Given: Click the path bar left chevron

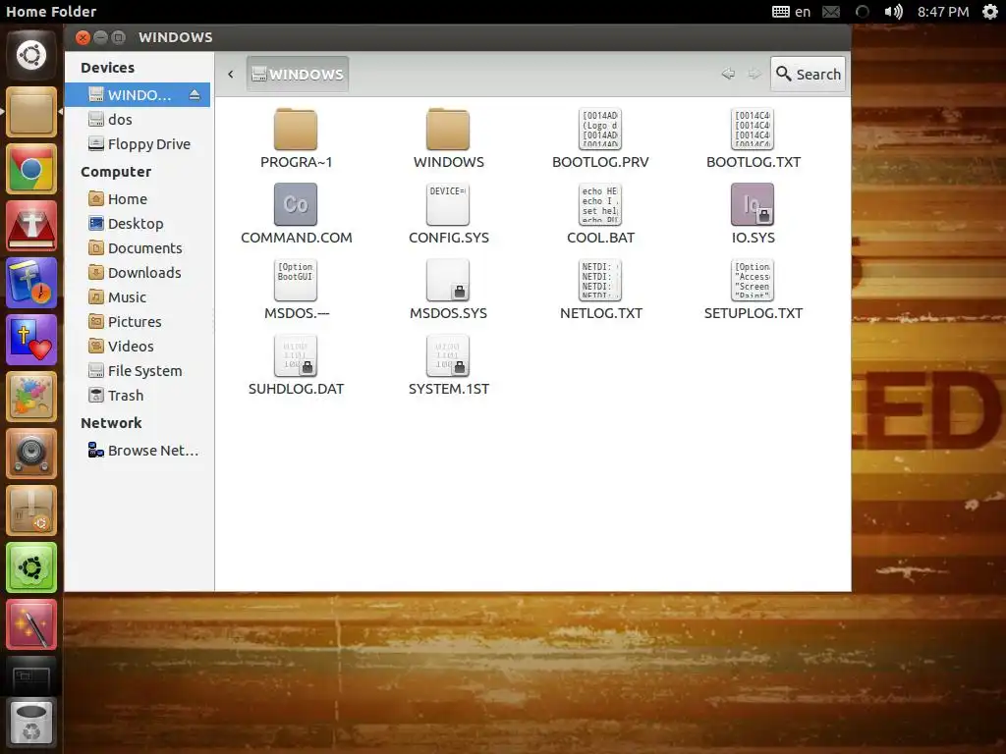Looking at the screenshot, I should click(230, 74).
